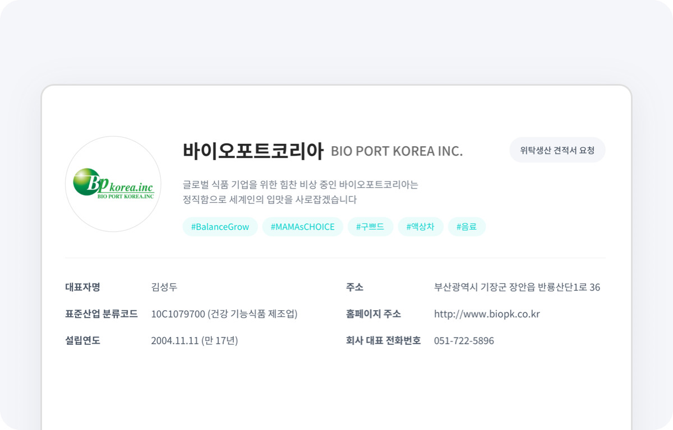Image resolution: width=673 pixels, height=430 pixels.
Task: Open the company website http://www.biopk.co.kr
Action: coord(486,314)
